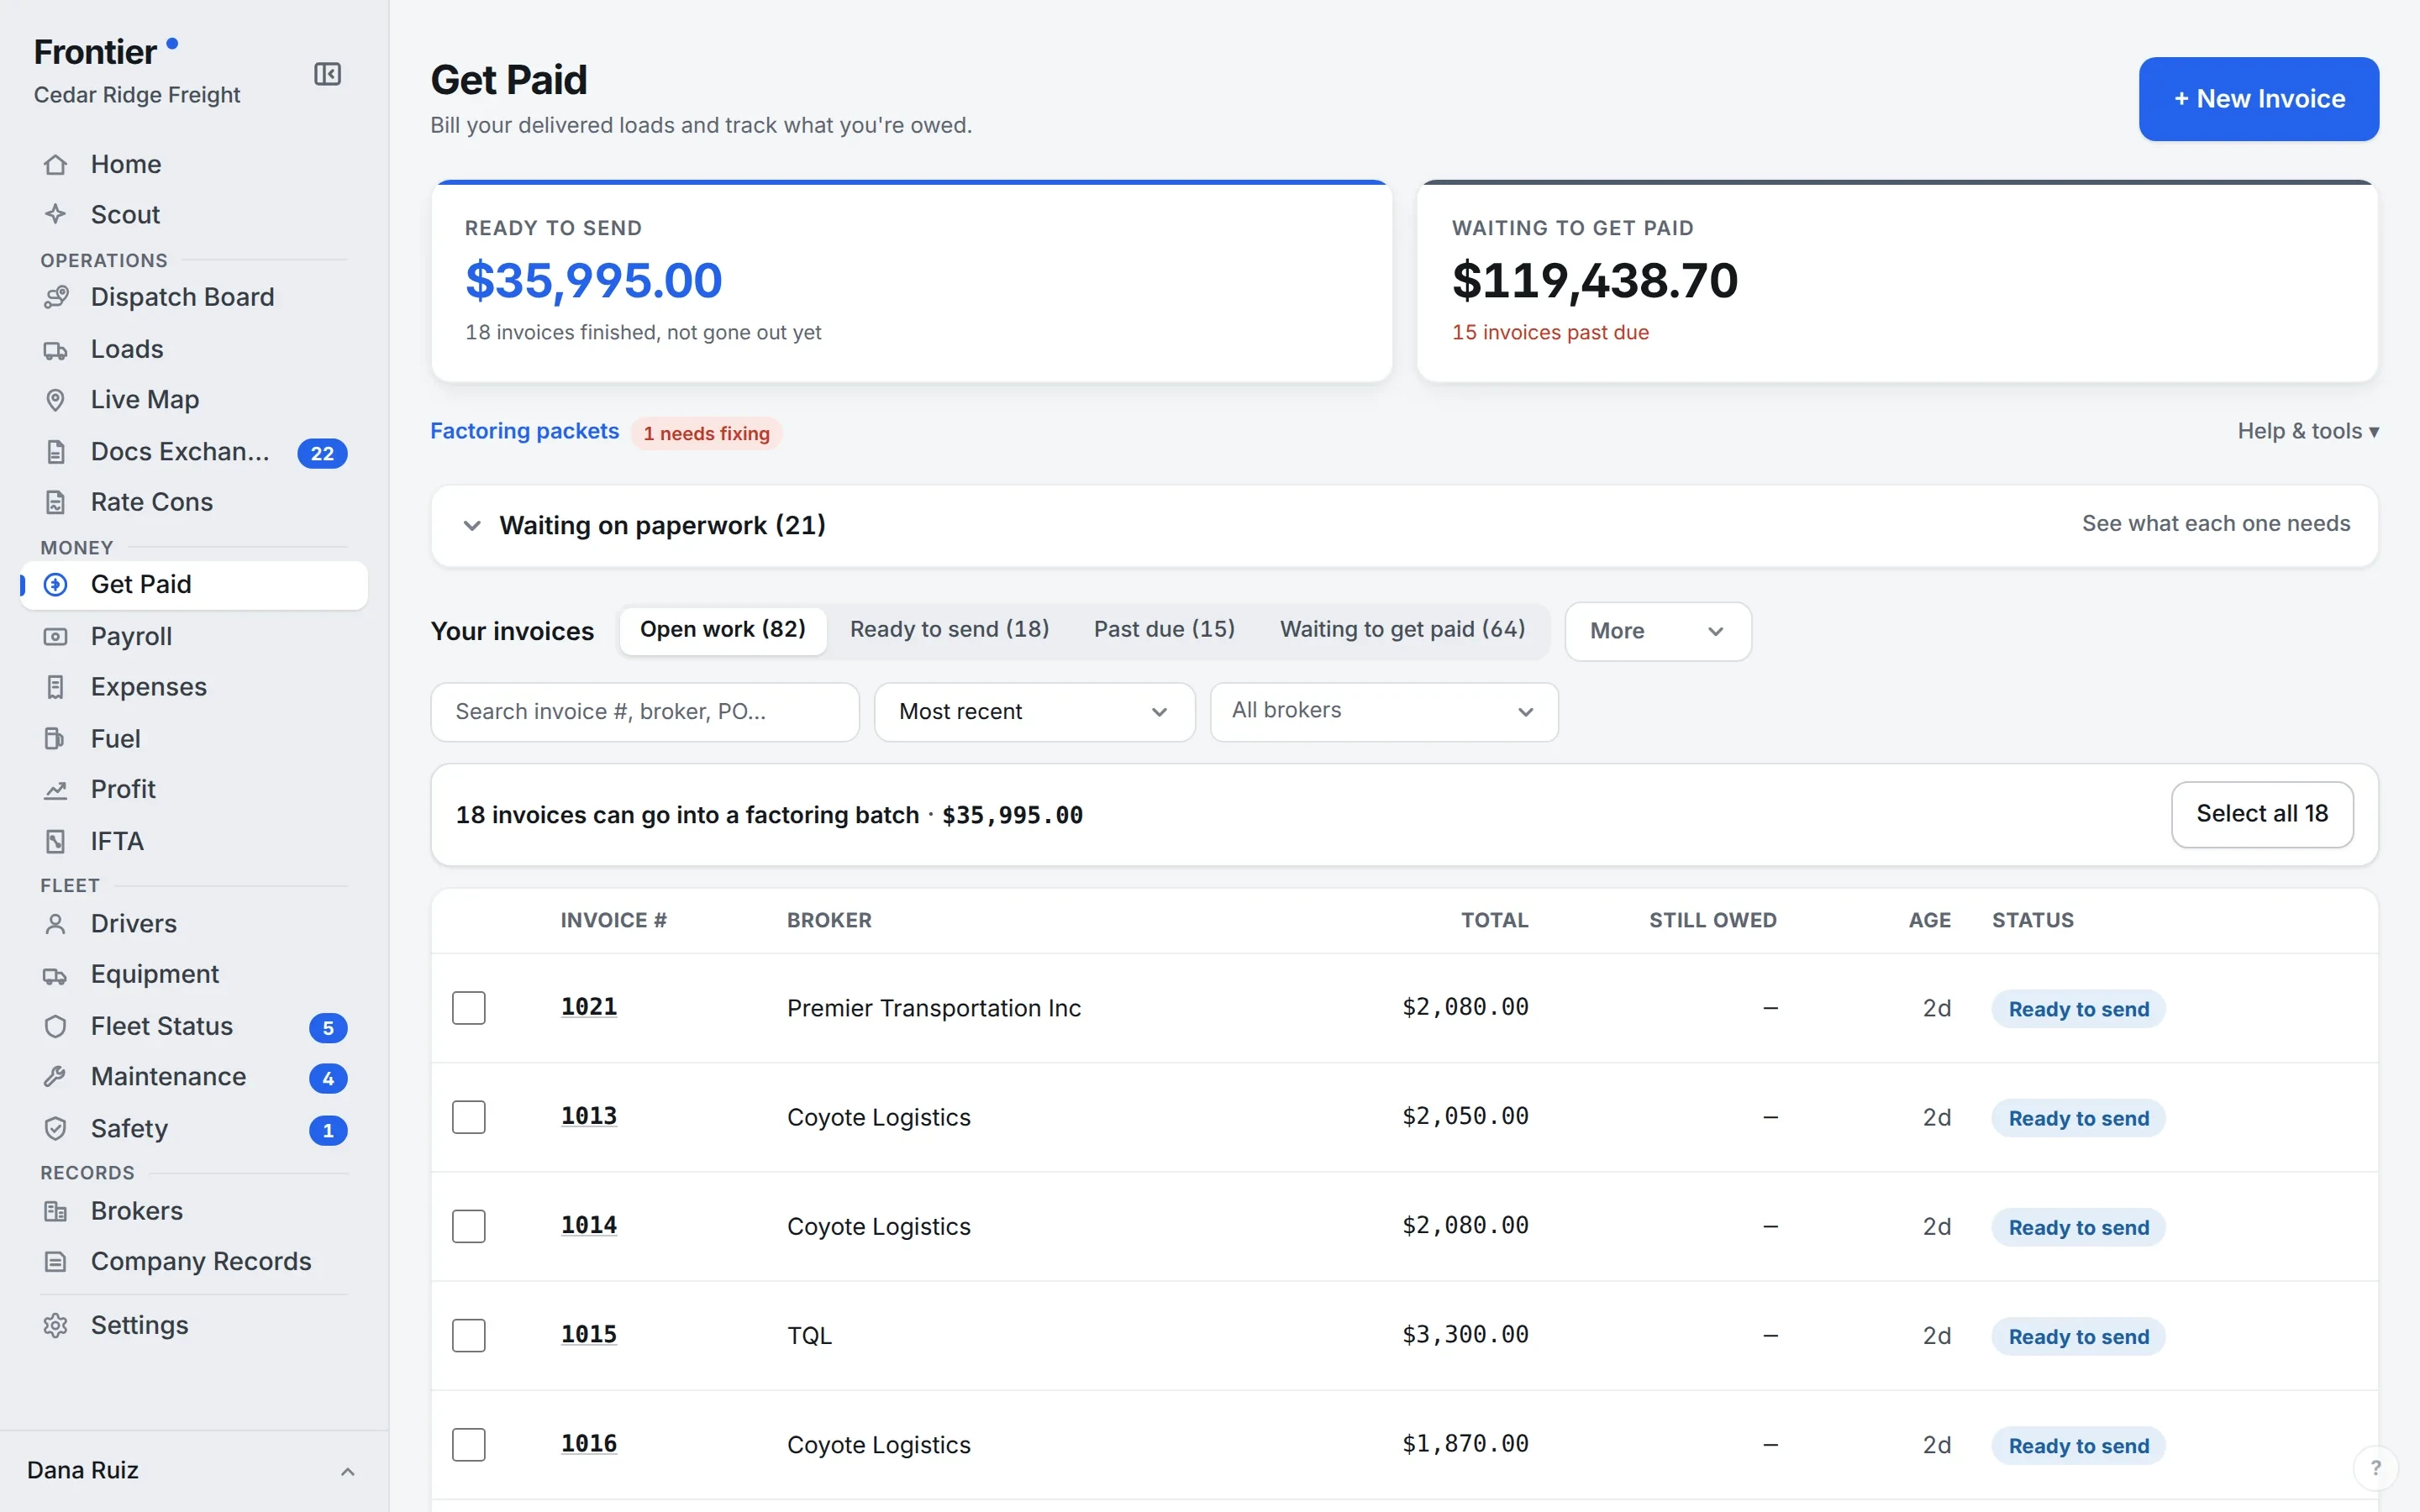Click the IFTA document icon
The image size is (2420, 1512).
[x=56, y=841]
